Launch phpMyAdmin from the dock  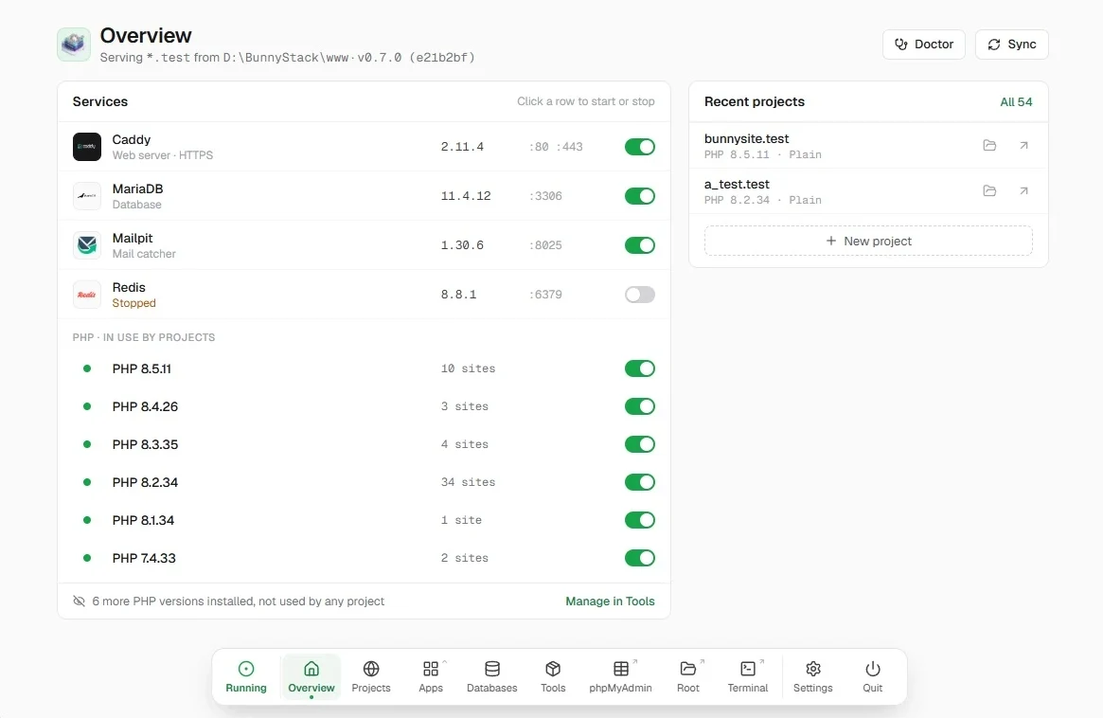(620, 676)
